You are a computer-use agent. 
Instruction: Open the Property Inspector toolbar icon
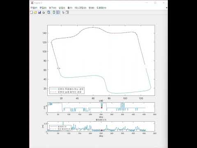(67, 12)
